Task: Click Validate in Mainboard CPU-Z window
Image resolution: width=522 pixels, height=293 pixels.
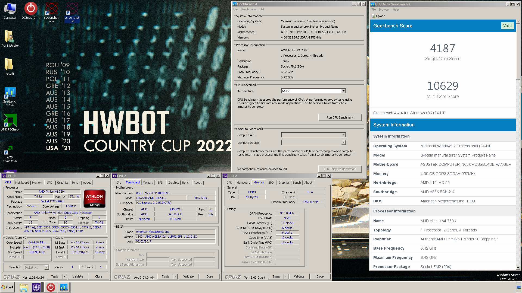Action: [188, 276]
